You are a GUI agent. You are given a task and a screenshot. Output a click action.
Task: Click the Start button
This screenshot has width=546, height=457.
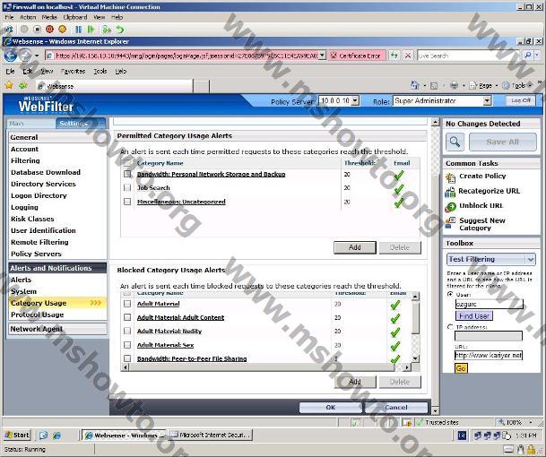tap(17, 435)
